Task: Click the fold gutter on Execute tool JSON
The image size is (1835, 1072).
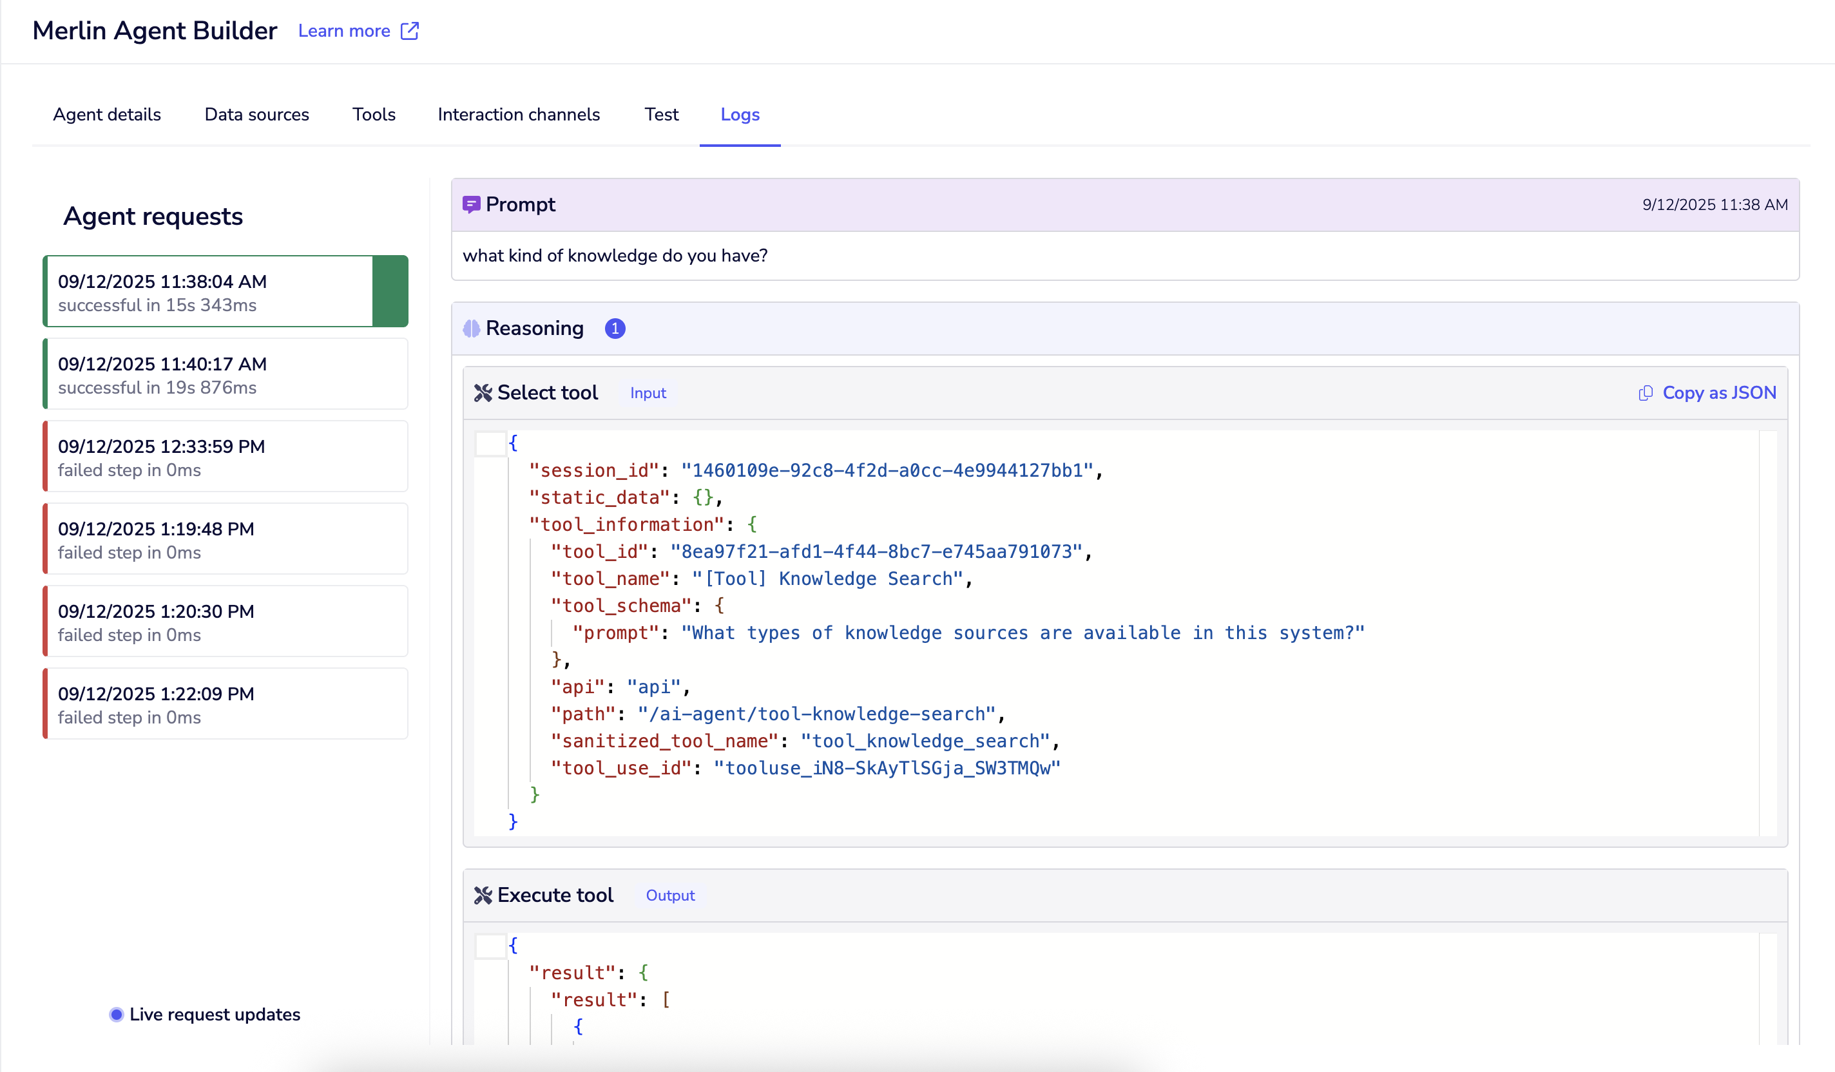Action: [490, 946]
